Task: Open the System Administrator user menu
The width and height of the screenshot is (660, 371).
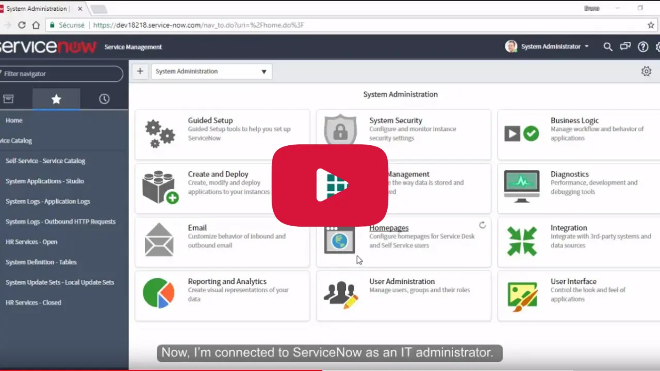Action: pyautogui.click(x=554, y=46)
